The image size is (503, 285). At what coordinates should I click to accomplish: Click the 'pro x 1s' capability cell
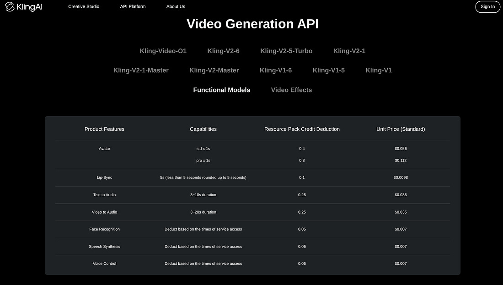click(203, 161)
